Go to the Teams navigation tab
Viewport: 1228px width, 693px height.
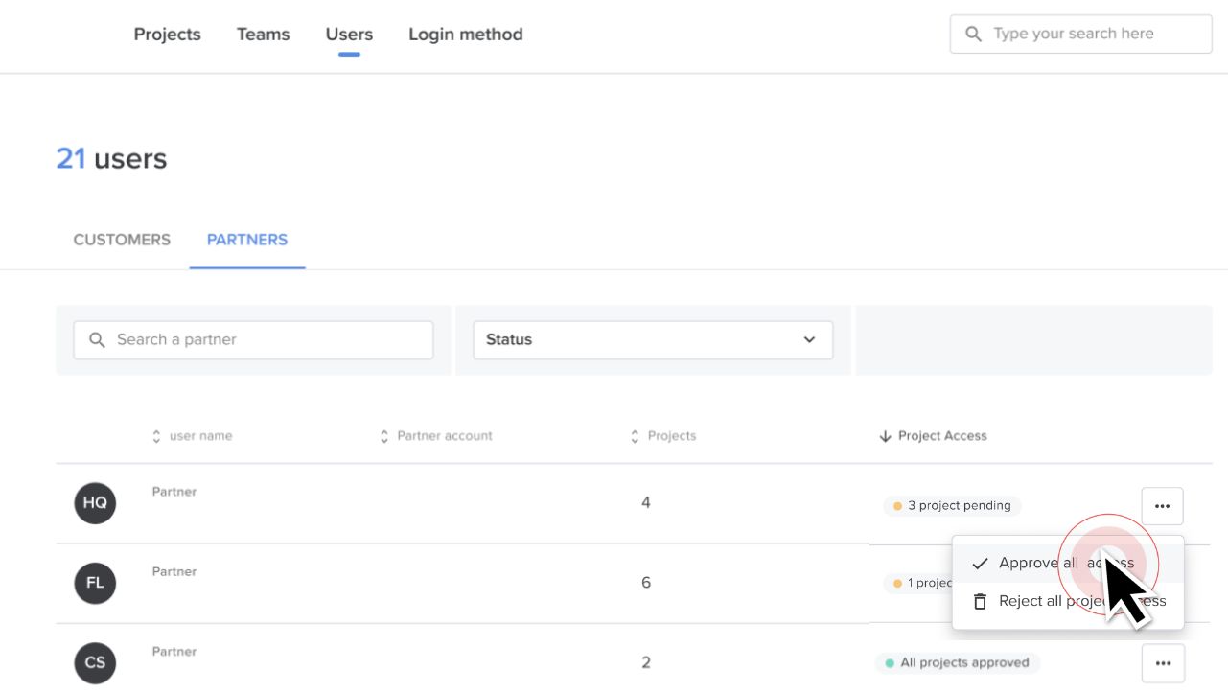[264, 35]
